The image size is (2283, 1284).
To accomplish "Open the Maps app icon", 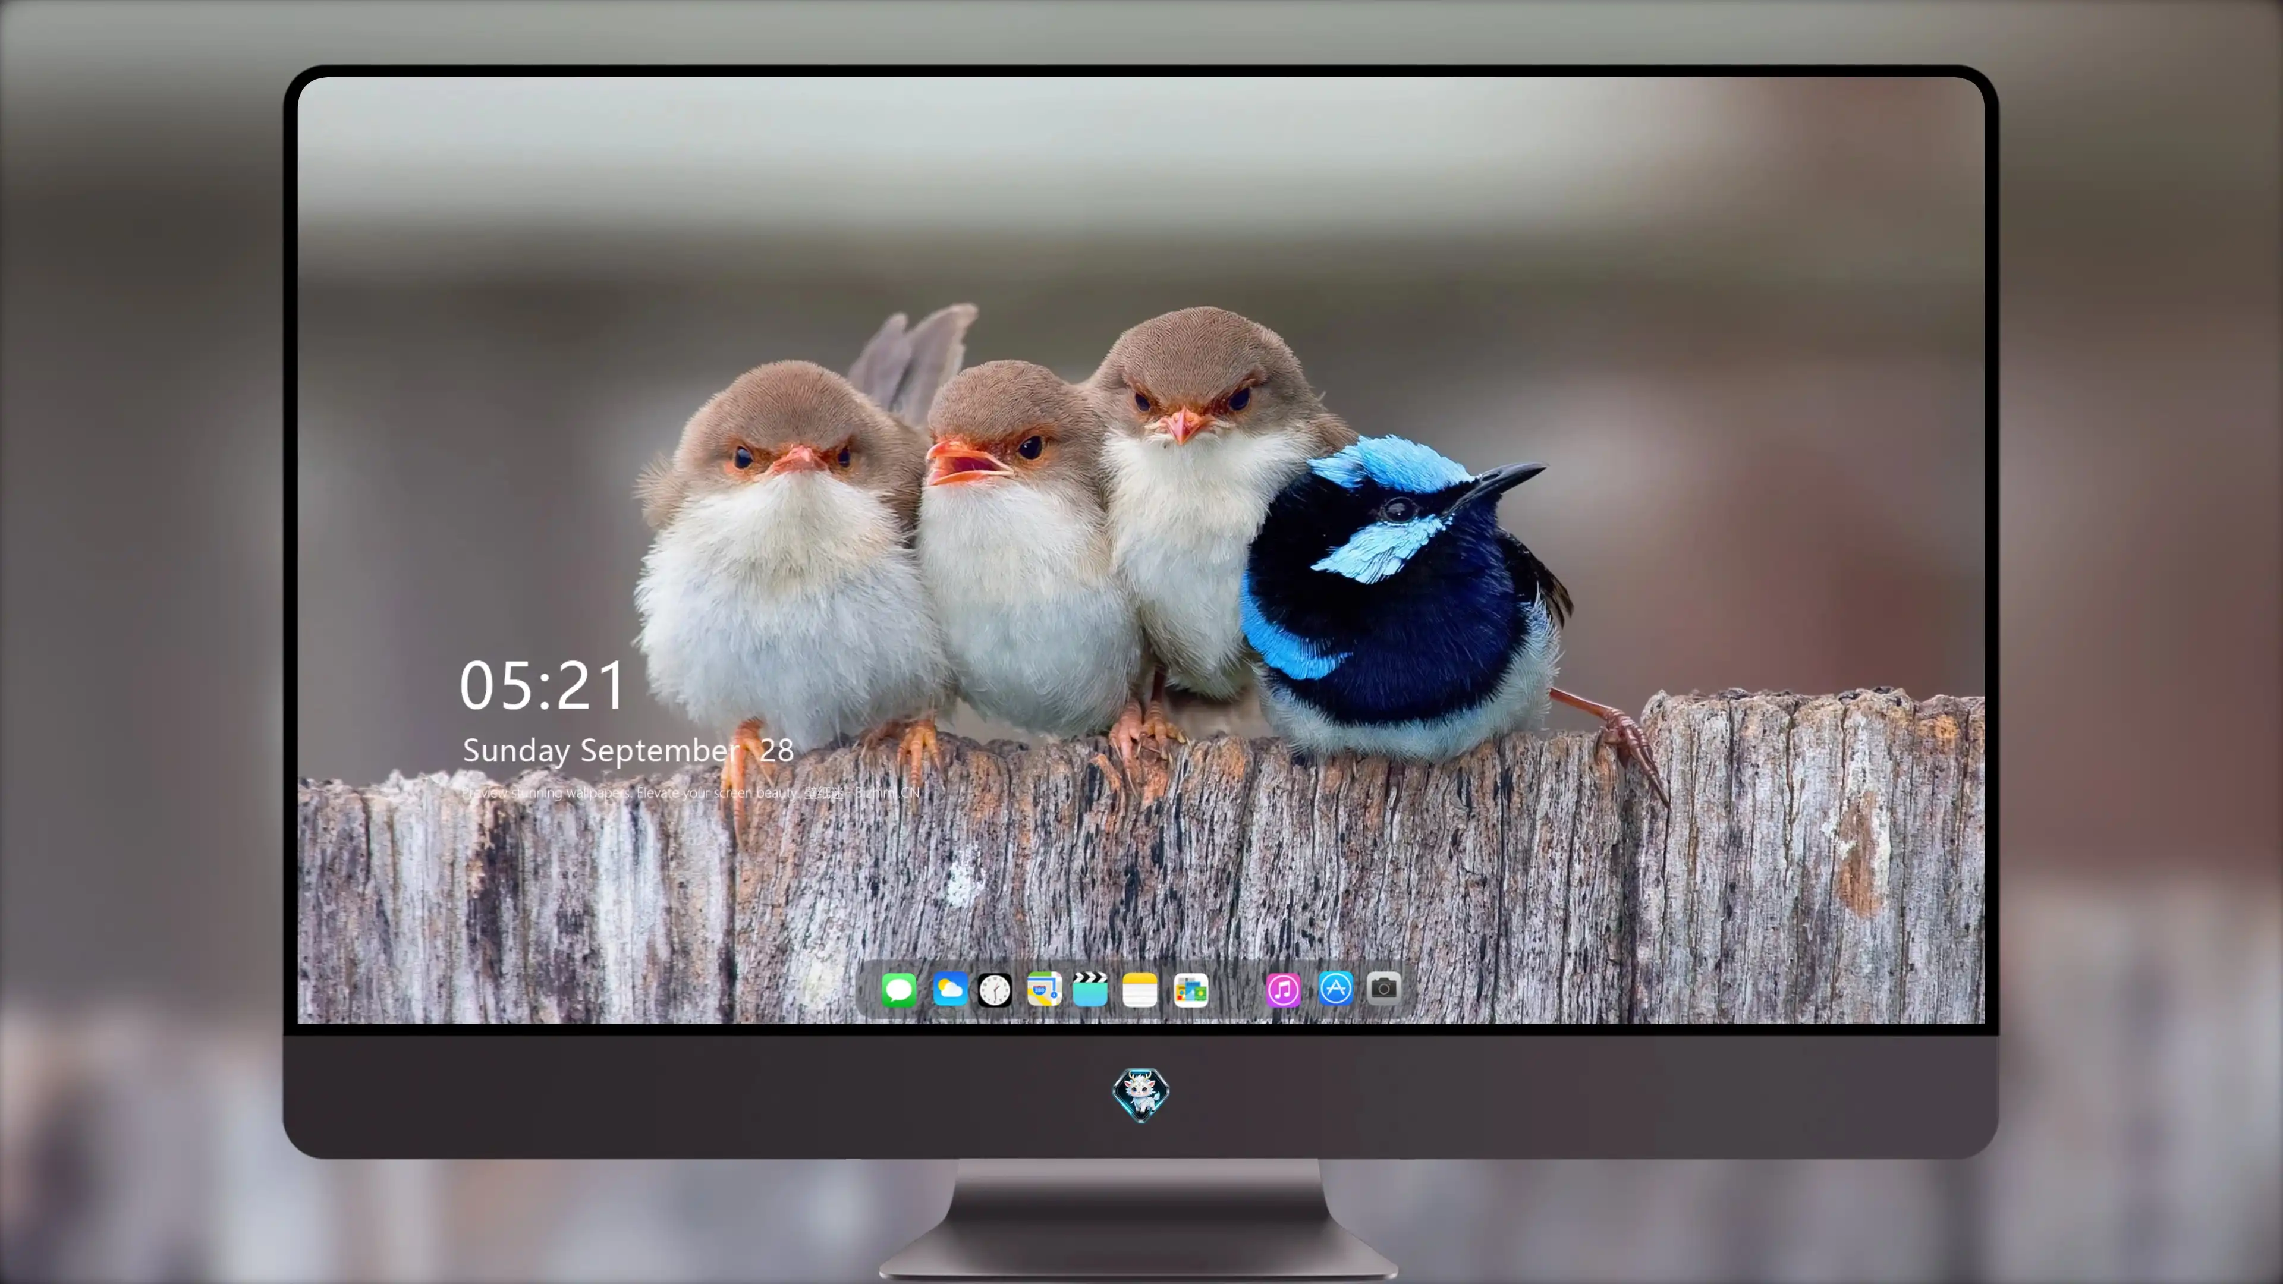I will [x=1044, y=989].
